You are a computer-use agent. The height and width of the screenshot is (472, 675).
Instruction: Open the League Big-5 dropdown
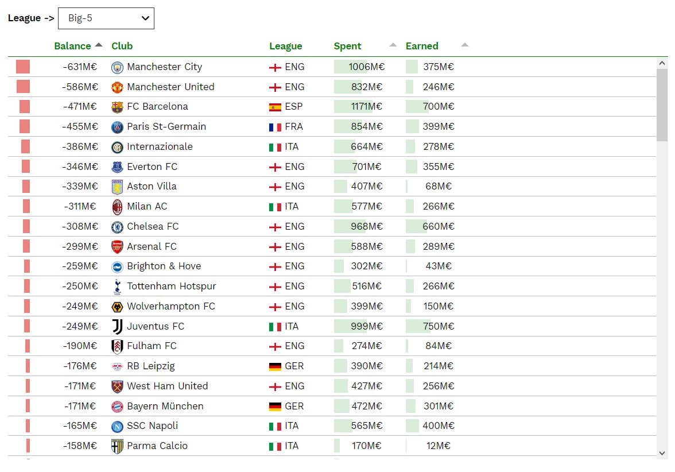(x=106, y=18)
